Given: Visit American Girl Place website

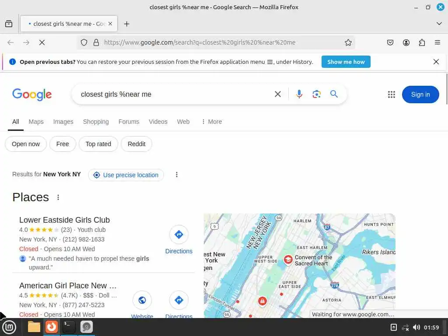Looking at the screenshot, I should click(142, 304).
